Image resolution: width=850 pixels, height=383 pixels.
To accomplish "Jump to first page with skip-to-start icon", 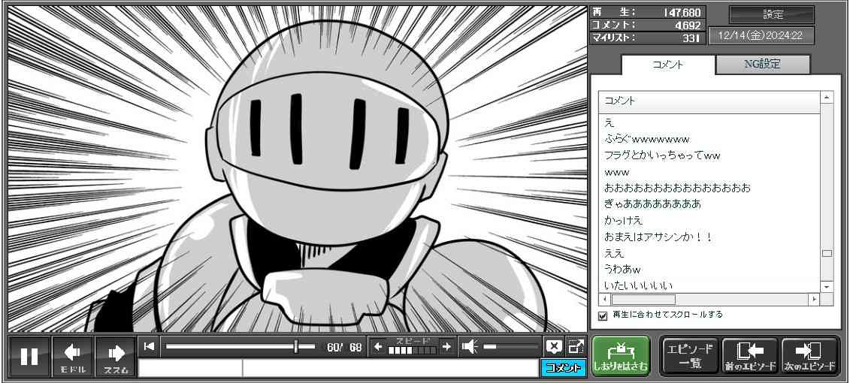I will point(150,346).
